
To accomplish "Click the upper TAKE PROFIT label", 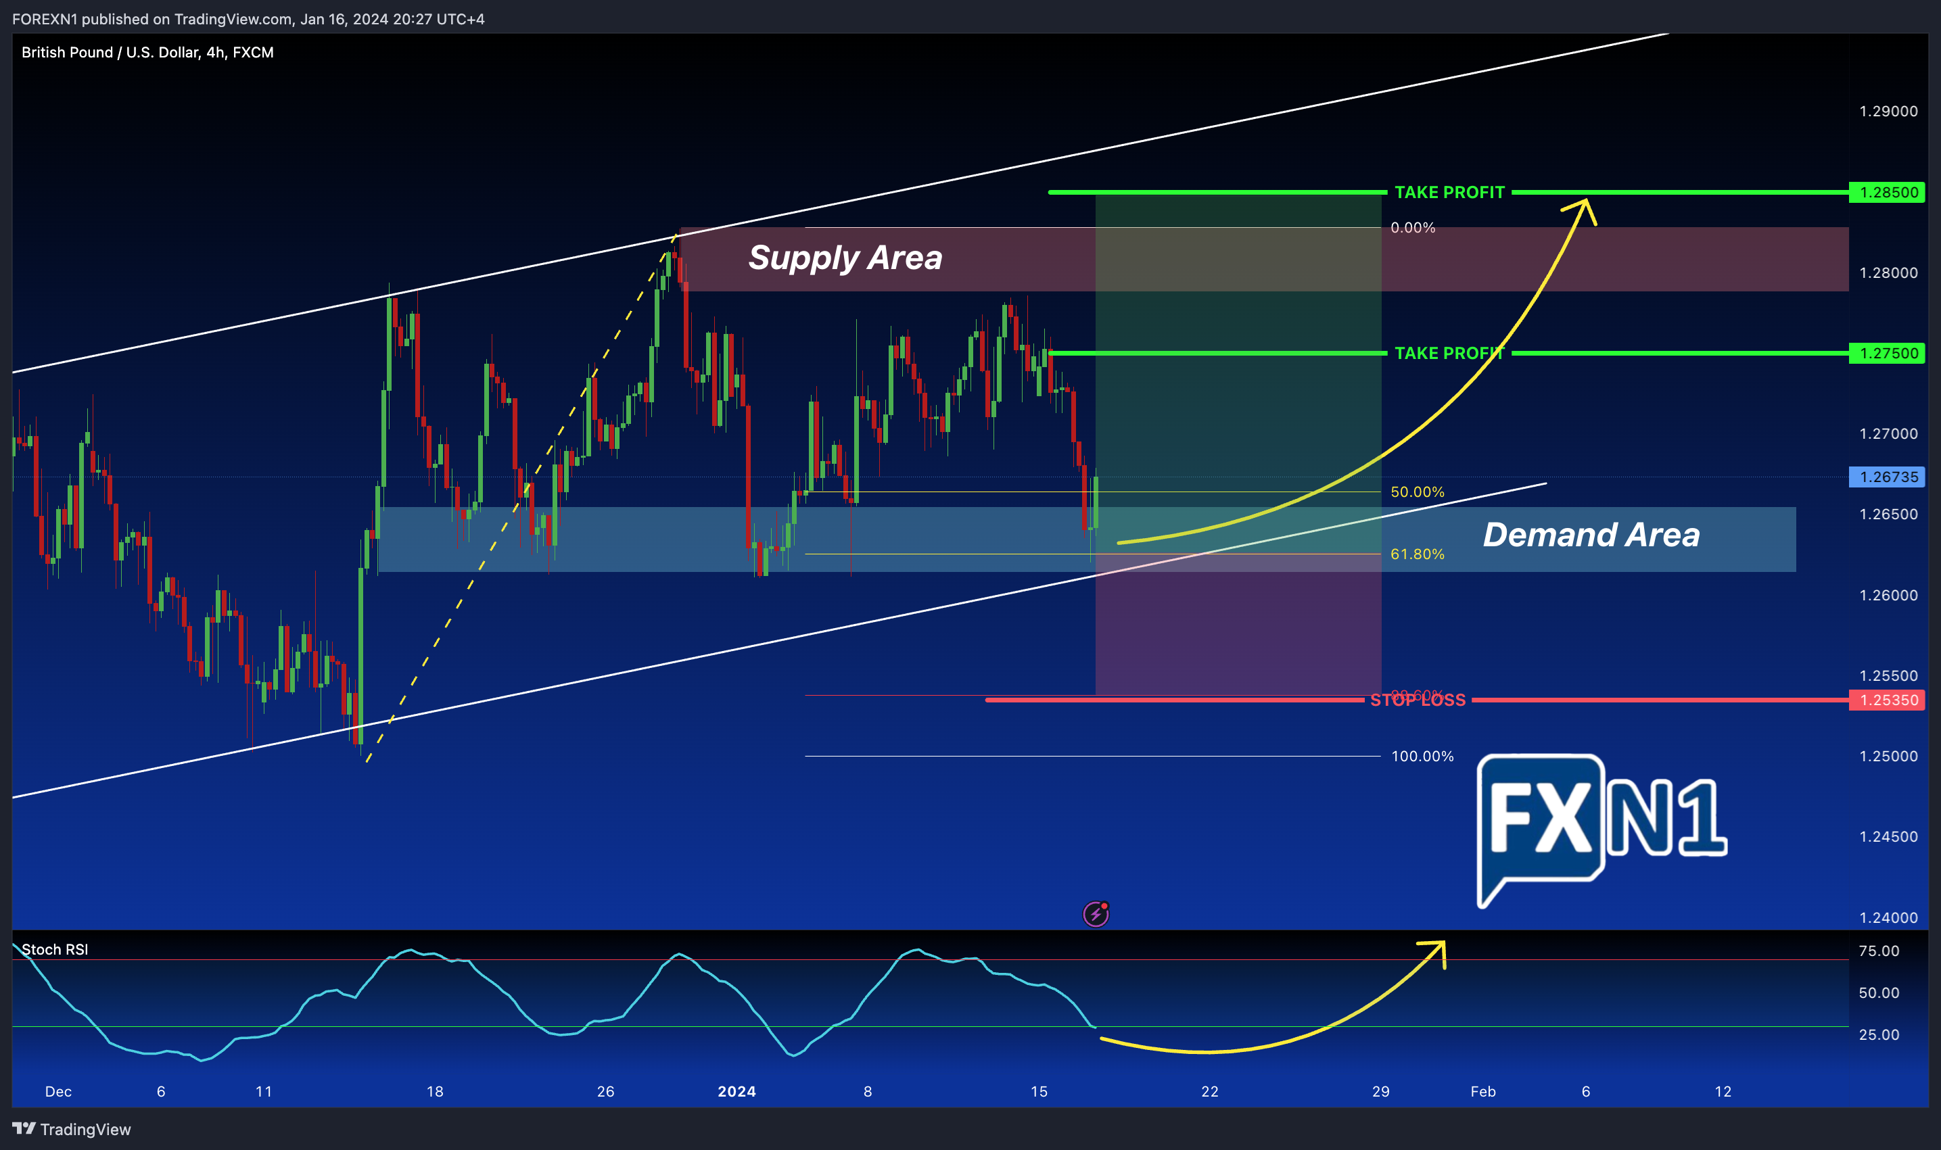I will (x=1449, y=192).
